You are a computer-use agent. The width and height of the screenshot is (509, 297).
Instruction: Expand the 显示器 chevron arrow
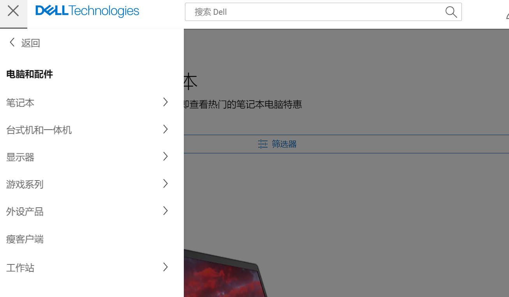point(166,156)
